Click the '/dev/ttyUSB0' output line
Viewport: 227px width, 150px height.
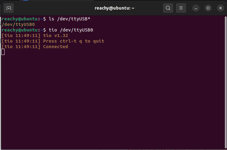coord(18,24)
